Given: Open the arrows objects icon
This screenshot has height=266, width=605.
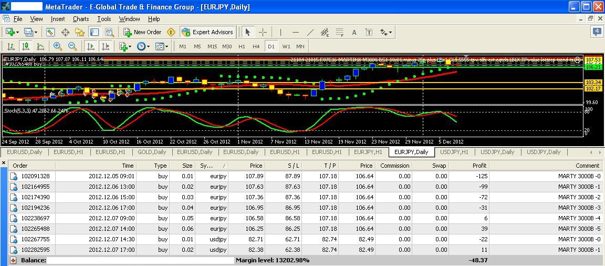Looking at the screenshot, I should pyautogui.click(x=383, y=32).
